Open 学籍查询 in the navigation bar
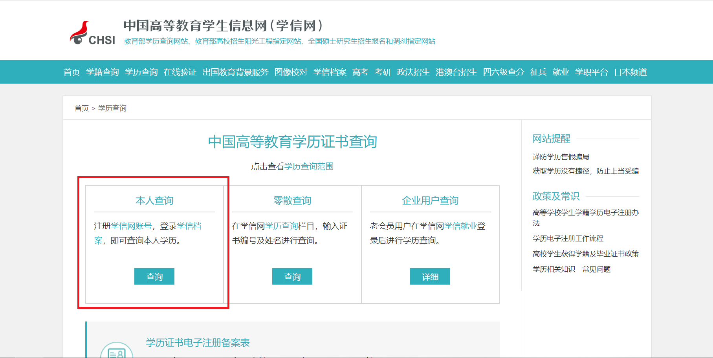This screenshot has width=713, height=358. tap(103, 72)
